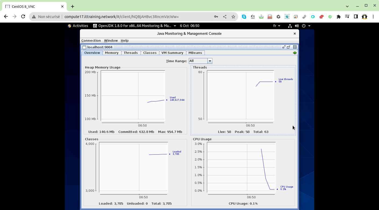Click the network status icon in top bar

(290, 26)
